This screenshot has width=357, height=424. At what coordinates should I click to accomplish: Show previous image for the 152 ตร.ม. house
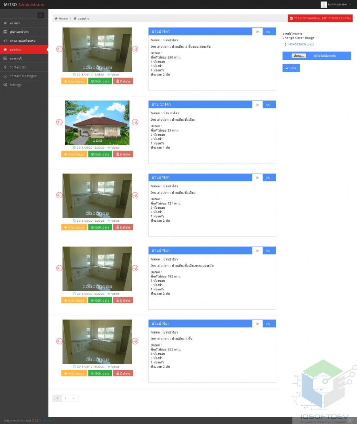(x=59, y=268)
